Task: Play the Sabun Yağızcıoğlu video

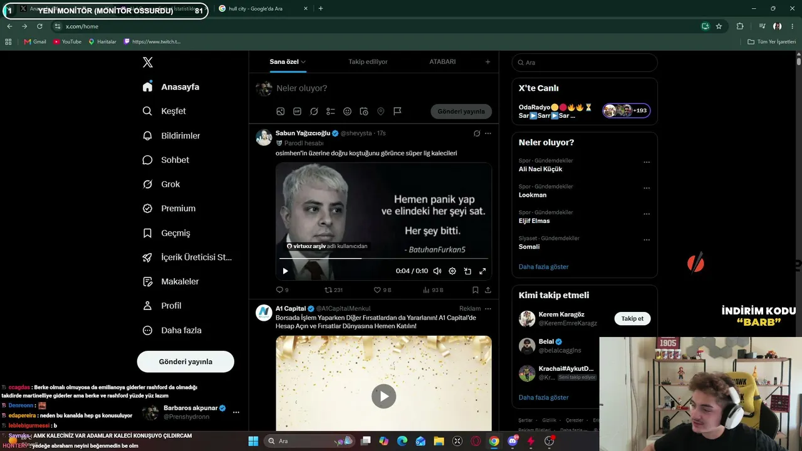Action: (285, 271)
